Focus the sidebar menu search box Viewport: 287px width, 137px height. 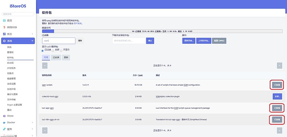click(18, 14)
